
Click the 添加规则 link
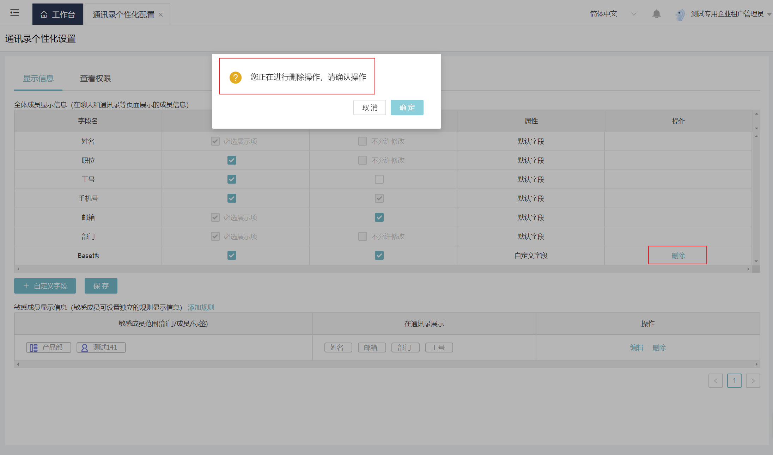201,307
